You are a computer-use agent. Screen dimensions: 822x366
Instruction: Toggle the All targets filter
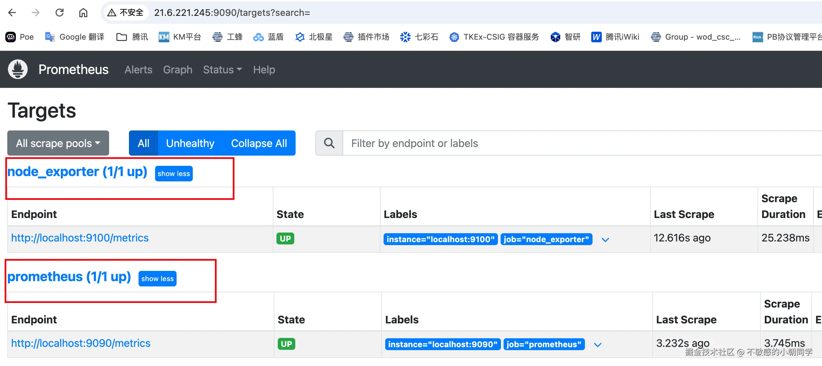click(x=144, y=143)
